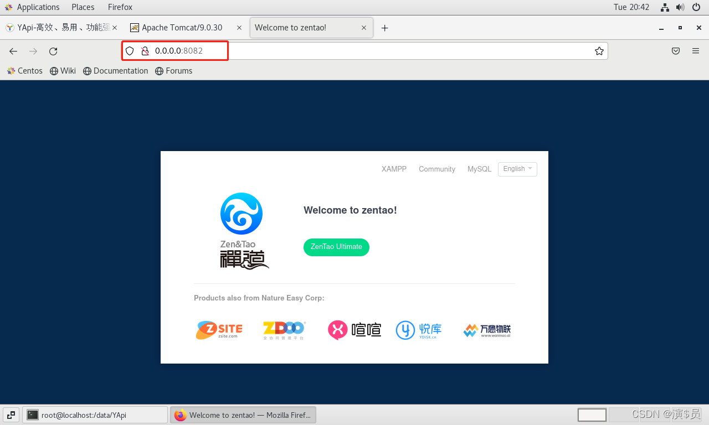Click the power tray icon
Image resolution: width=709 pixels, height=425 pixels.
click(x=697, y=7)
